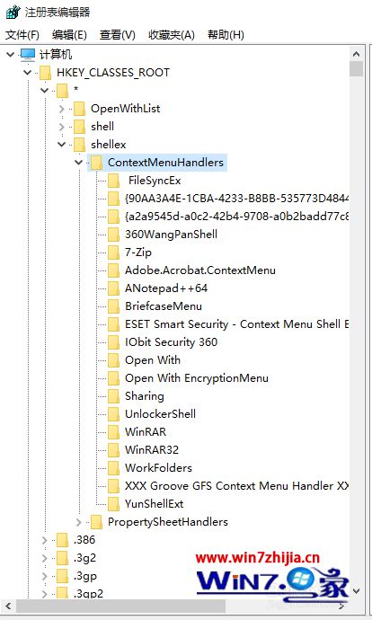This screenshot has height=620, width=372.
Task: Click the Open With EncryptionMenu folder icon
Action: [x=114, y=378]
